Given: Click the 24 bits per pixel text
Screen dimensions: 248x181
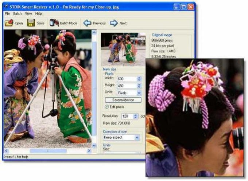Looking at the screenshot, I should point(162,46).
